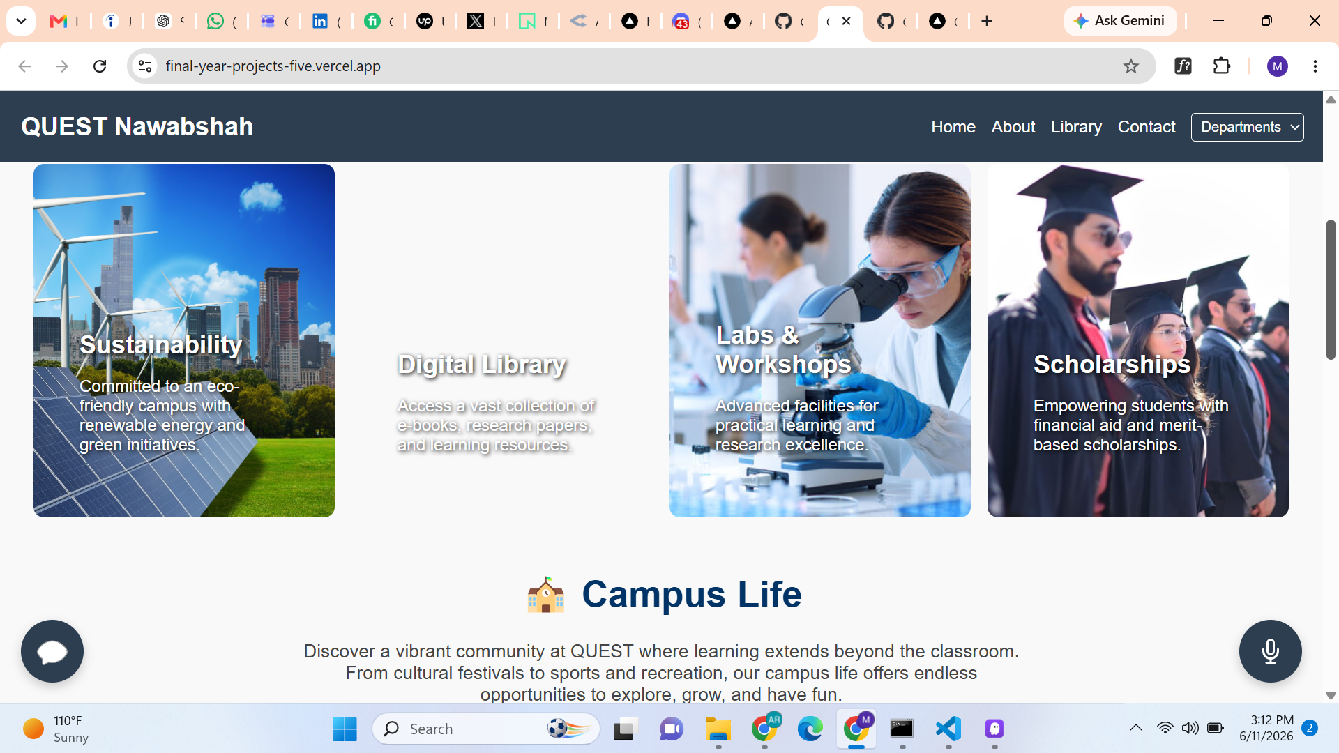
Task: Expand the Departments dropdown
Action: coord(1247,127)
